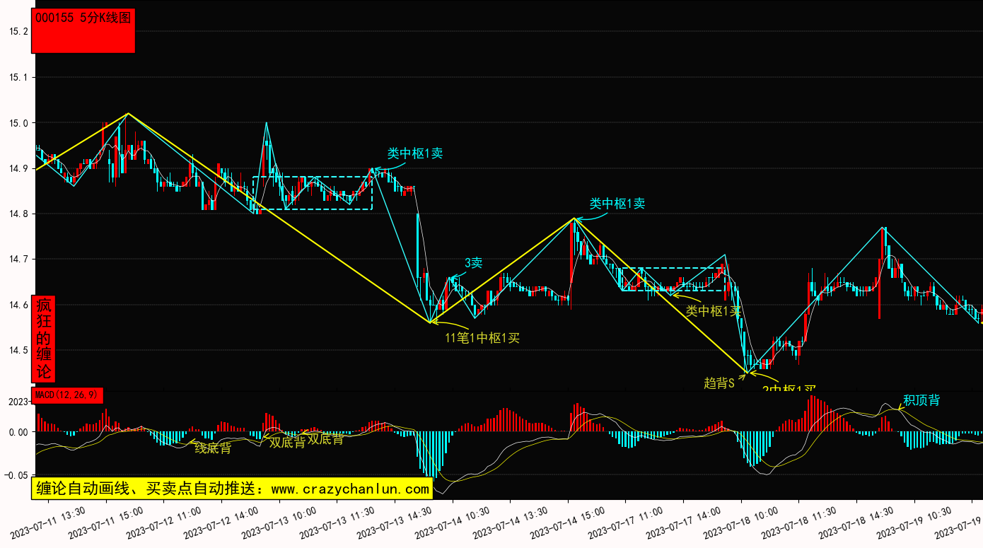The width and height of the screenshot is (983, 548).
Task: Select the 类中枢1卖 label above the 14.8 peak
Action: click(617, 204)
